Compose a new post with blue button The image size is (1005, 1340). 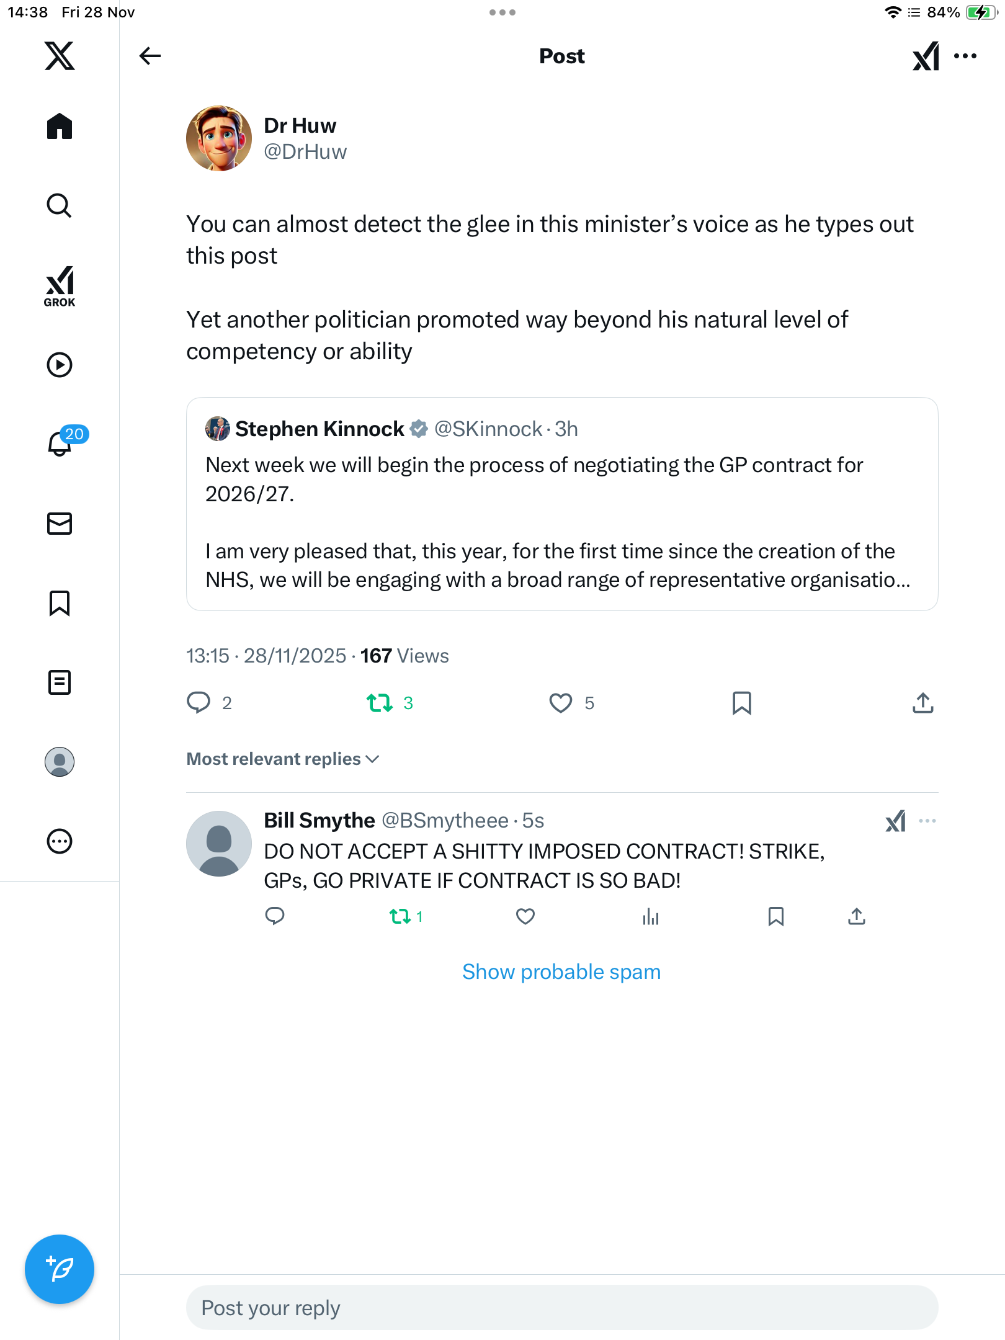[x=60, y=1269]
